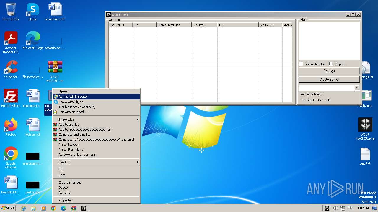Screen dimensions: 378x212
Task: Click the Country column header
Action: click(x=204, y=25)
